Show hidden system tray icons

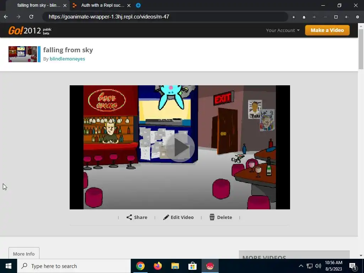pyautogui.click(x=301, y=266)
